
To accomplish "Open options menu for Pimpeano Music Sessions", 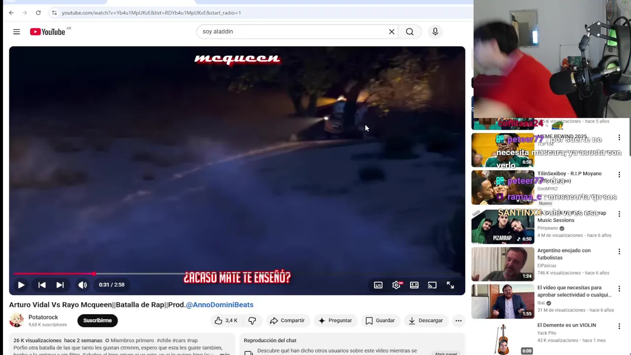I will (x=619, y=214).
